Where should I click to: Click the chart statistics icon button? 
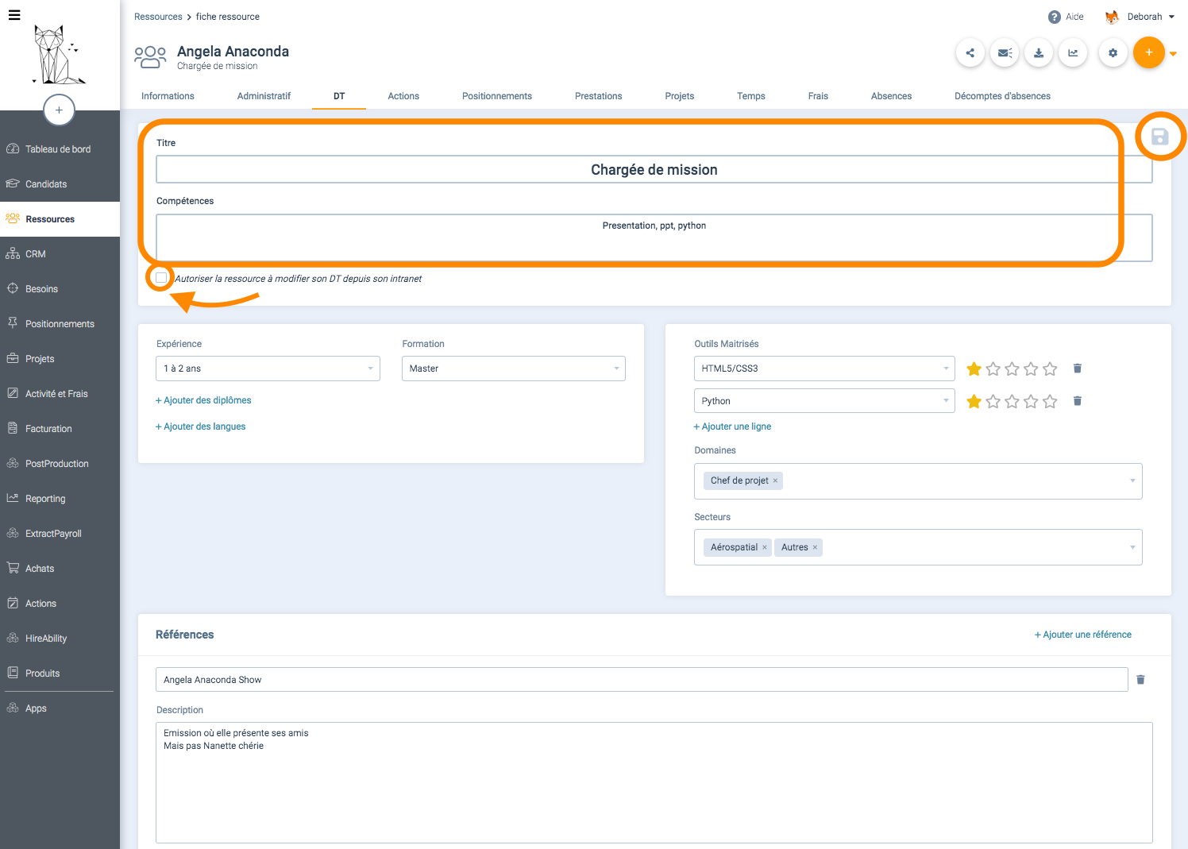1073,53
